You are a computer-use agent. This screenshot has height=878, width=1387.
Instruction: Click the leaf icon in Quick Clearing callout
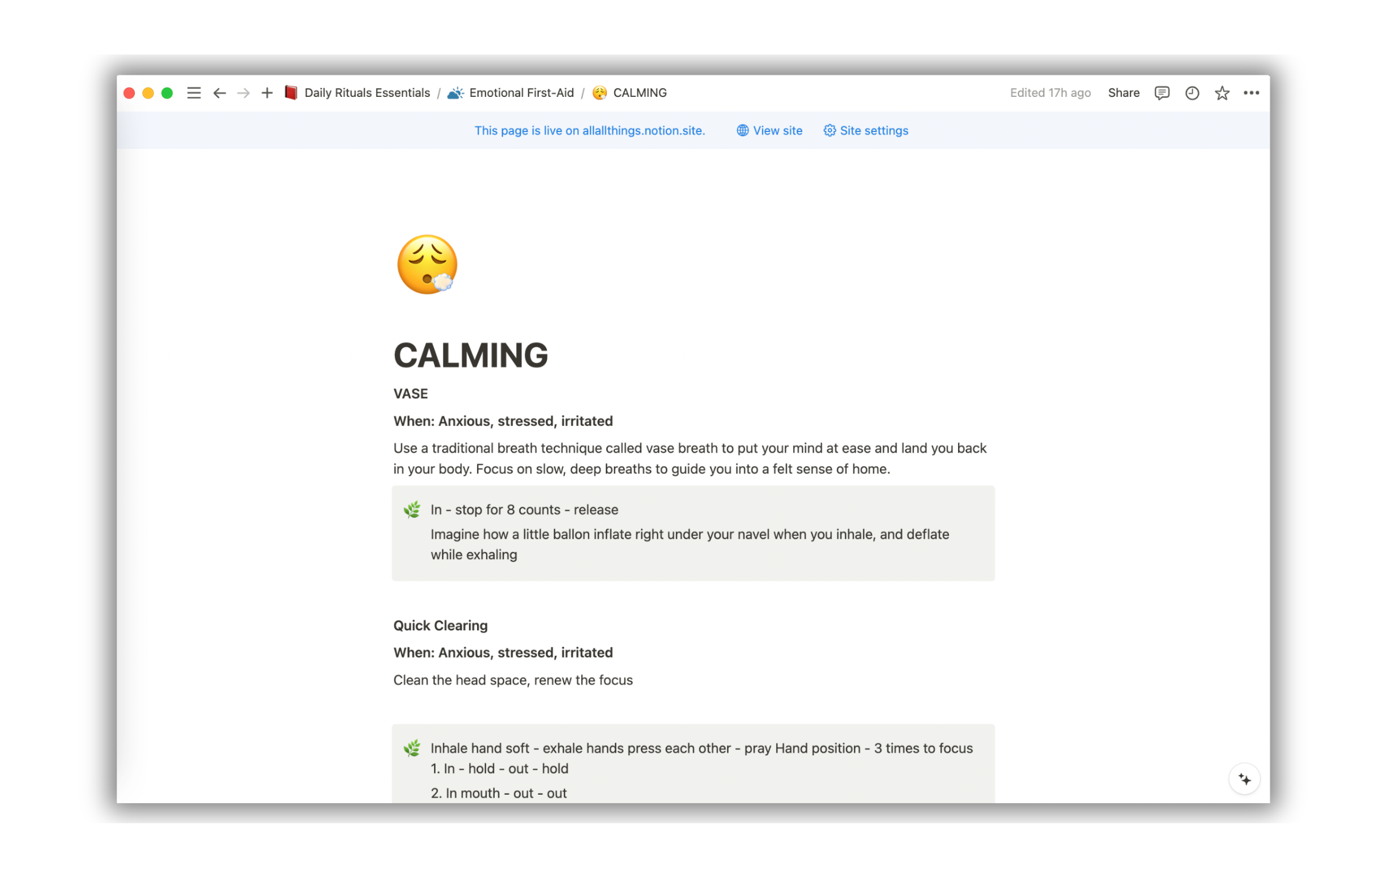412,748
